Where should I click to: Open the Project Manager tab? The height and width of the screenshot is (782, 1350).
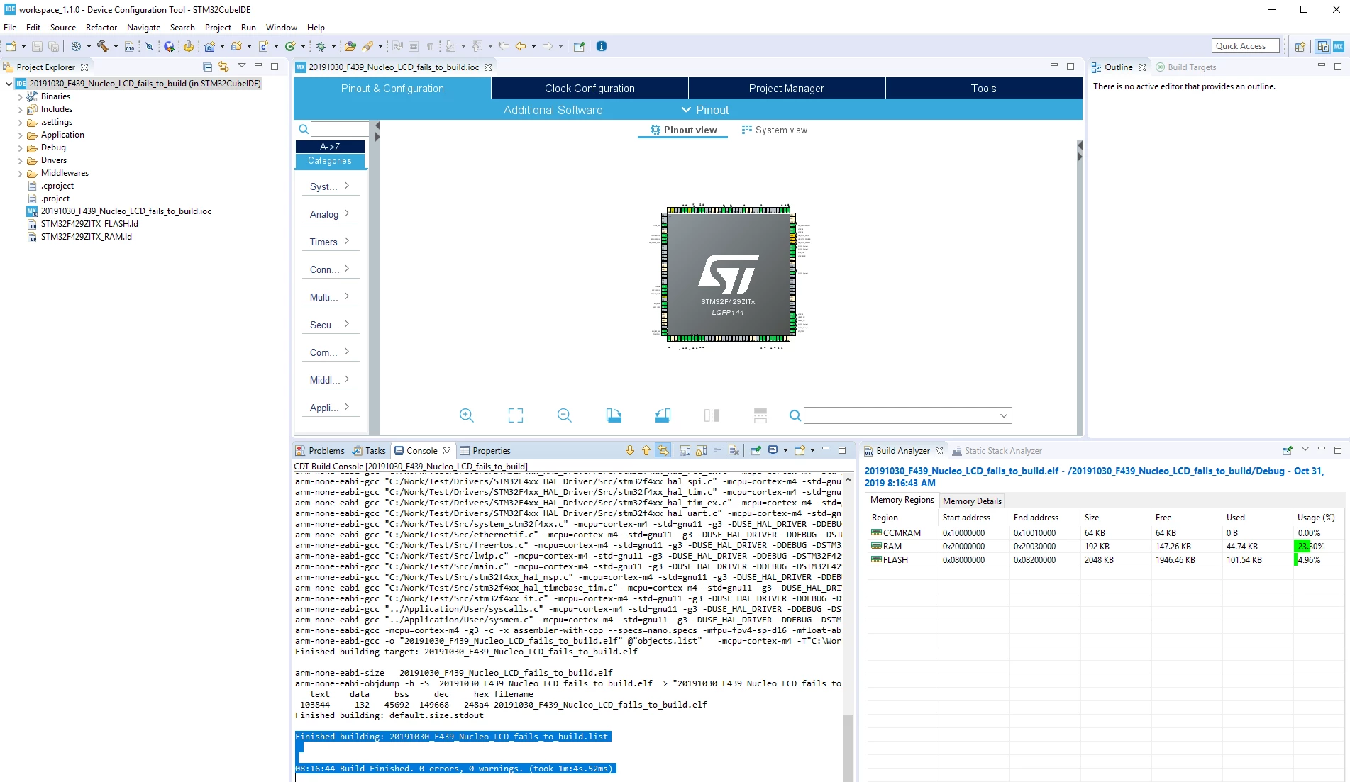pos(786,89)
